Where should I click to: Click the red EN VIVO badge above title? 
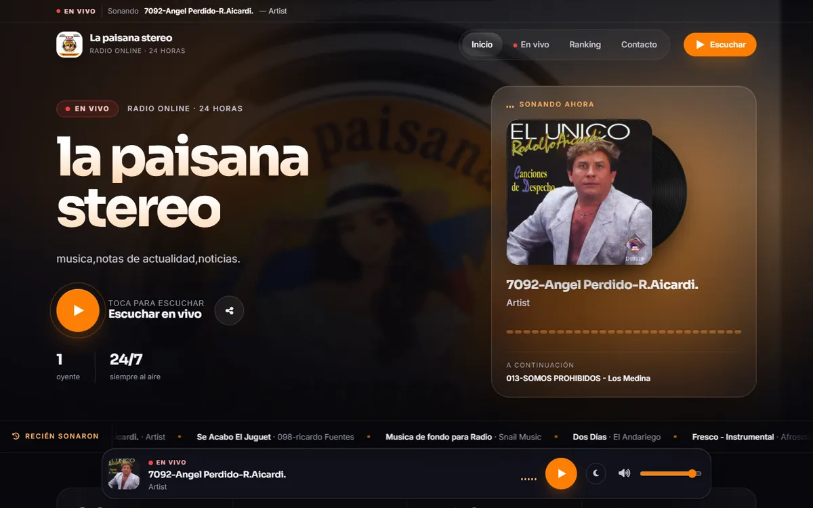[x=87, y=108]
